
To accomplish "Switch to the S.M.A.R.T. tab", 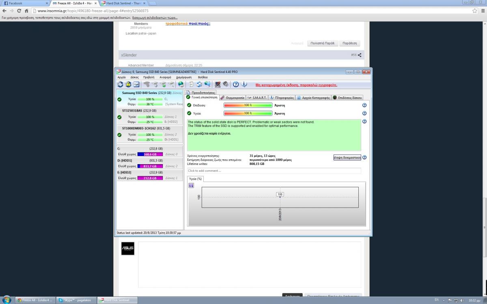I will coord(257,98).
